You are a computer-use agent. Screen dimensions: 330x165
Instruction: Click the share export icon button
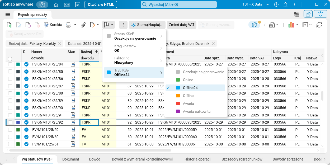tap(308, 14)
